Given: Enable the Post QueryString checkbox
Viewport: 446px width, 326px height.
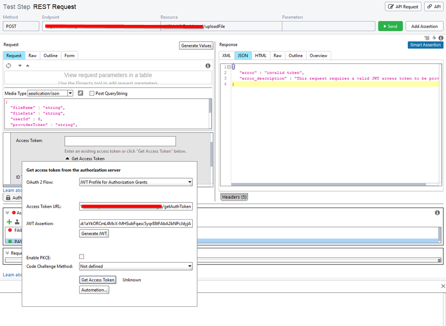Looking at the screenshot, I should pyautogui.click(x=92, y=93).
